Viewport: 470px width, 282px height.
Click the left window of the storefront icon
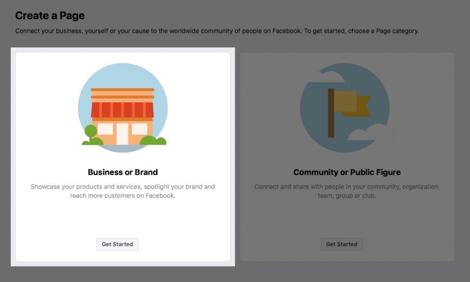click(x=105, y=129)
